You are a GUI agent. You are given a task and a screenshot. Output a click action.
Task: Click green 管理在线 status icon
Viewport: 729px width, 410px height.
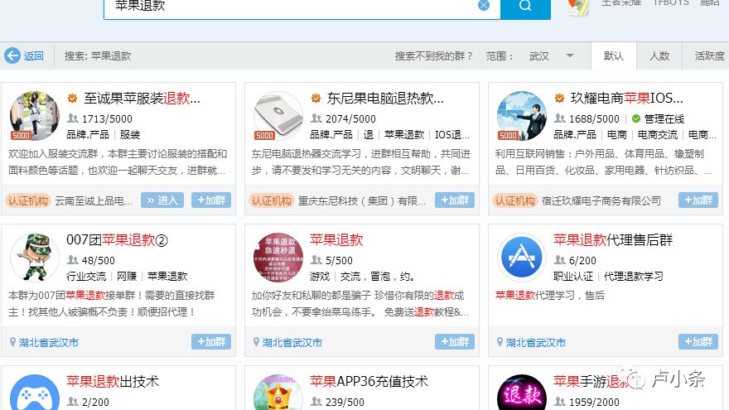(x=636, y=118)
